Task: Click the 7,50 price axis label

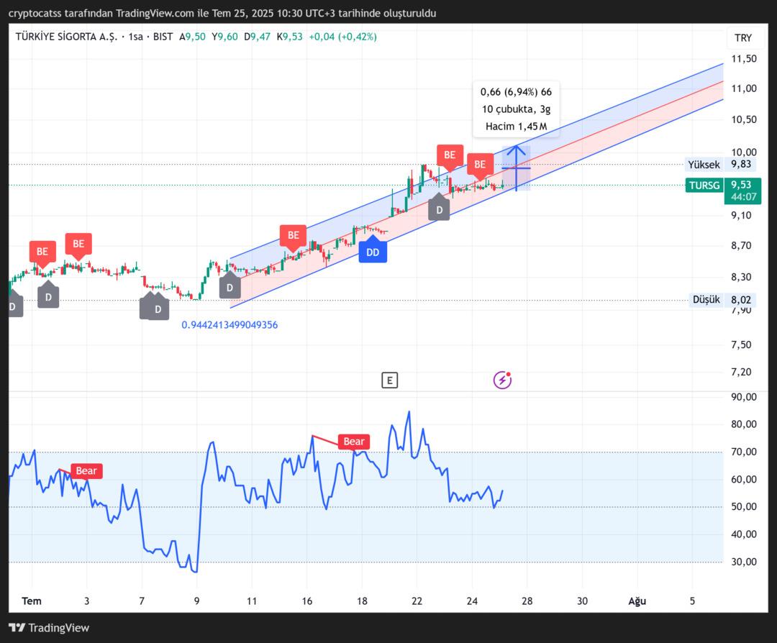Action: 741,345
